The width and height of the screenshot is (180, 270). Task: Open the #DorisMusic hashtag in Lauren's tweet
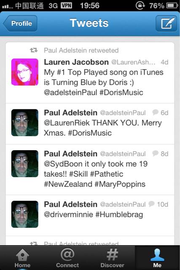pos(121,92)
